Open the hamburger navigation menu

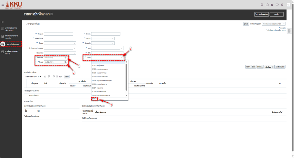3,5
